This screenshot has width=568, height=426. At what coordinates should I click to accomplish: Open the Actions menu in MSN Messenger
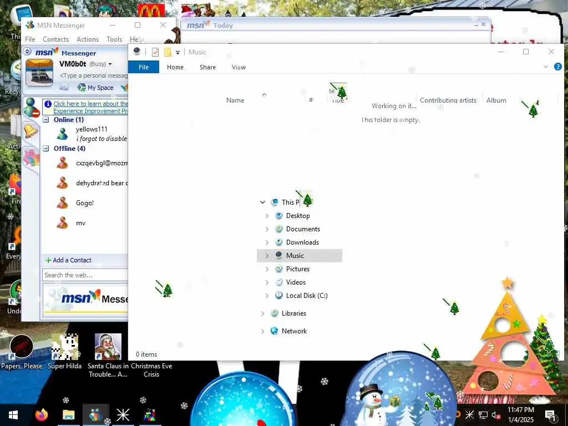pos(88,39)
